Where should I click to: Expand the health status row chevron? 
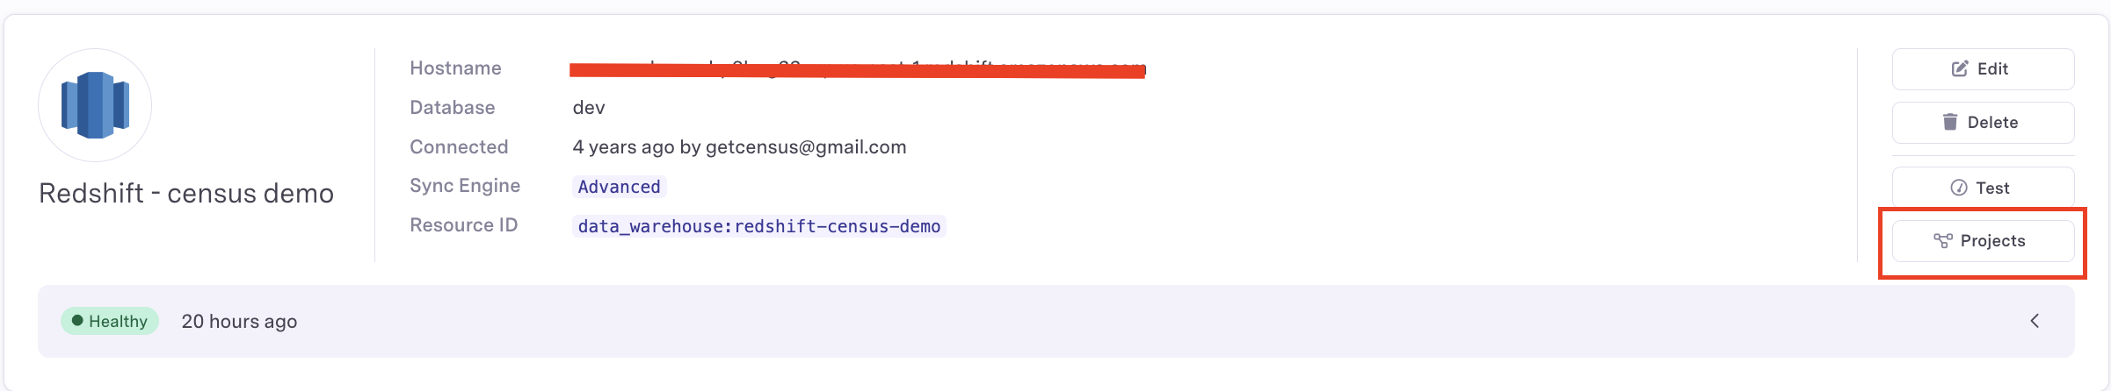pos(2034,321)
